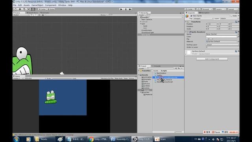Select Directional light in Hierarchy

148,32
